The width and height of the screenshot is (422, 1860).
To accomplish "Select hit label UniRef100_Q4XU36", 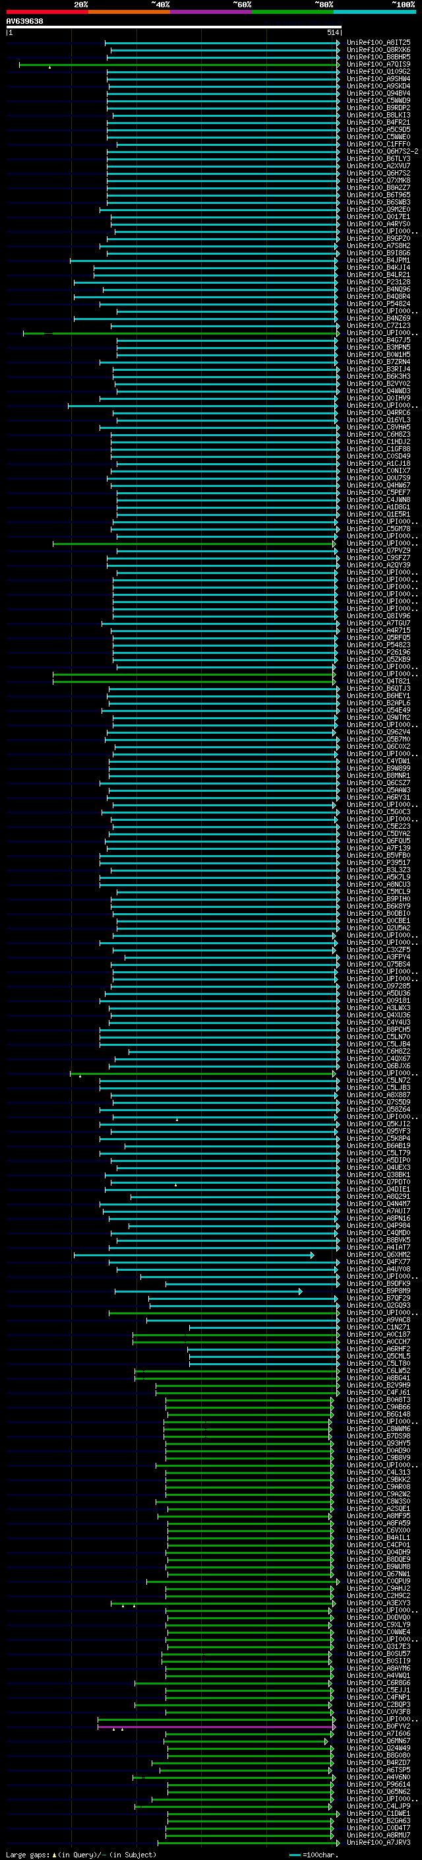I will 378,1015.
